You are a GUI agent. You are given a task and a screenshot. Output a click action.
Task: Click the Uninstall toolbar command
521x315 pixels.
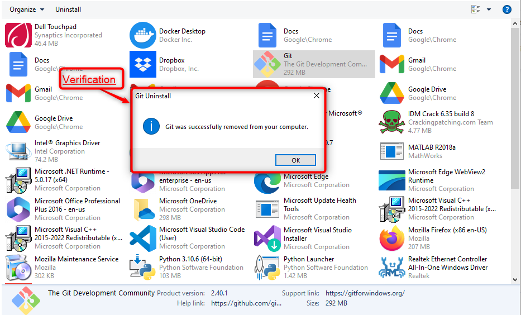click(68, 9)
